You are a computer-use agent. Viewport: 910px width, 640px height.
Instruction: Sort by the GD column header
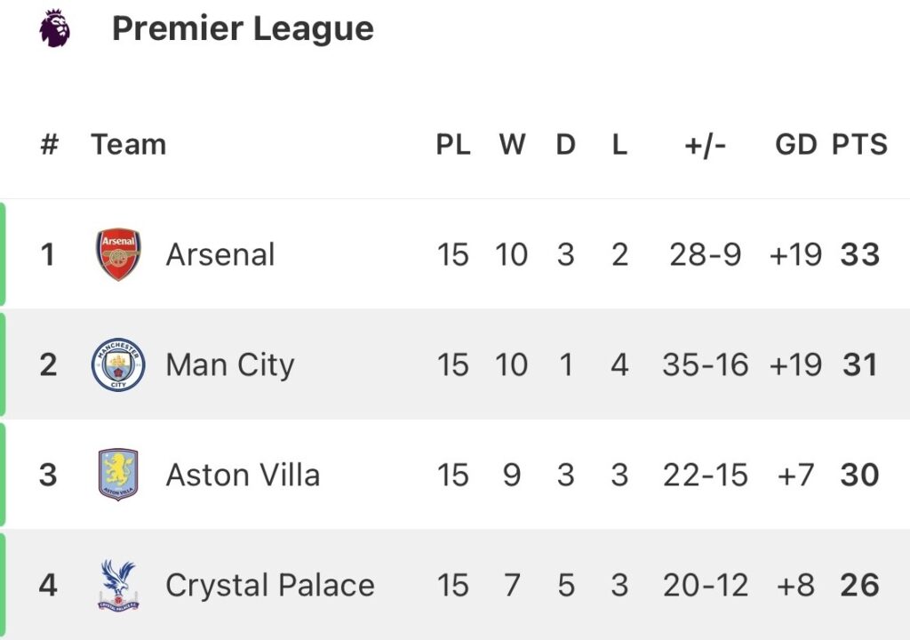[x=795, y=145]
